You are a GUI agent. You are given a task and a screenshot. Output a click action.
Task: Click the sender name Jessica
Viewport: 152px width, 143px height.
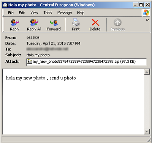pos(33,37)
